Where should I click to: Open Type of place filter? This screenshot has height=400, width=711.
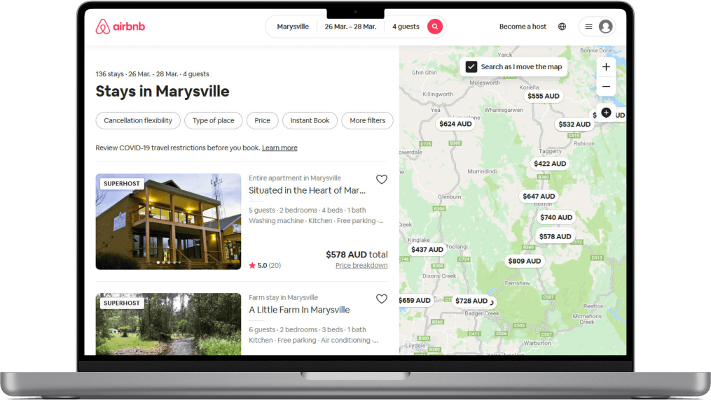click(213, 120)
